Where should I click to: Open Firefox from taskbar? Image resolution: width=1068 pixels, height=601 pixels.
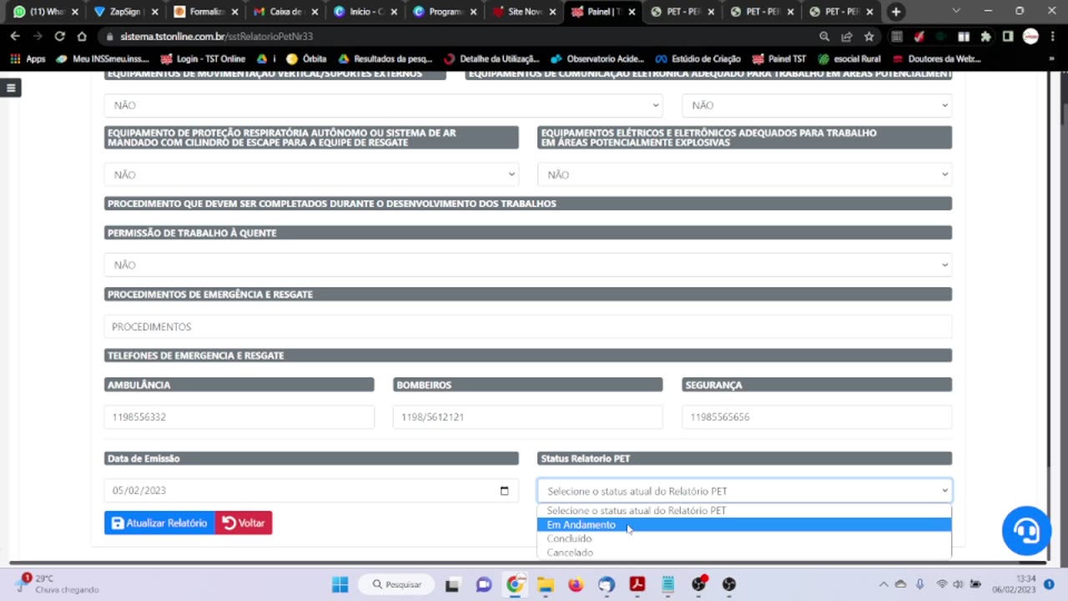(576, 584)
